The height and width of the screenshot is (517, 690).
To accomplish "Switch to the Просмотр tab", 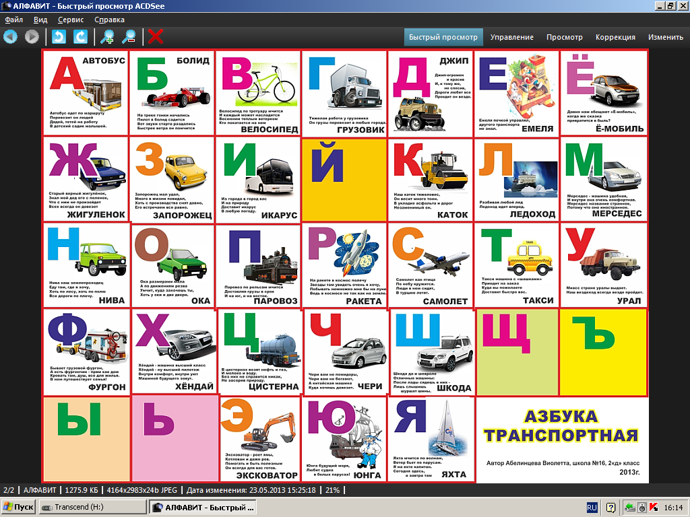I will [564, 37].
